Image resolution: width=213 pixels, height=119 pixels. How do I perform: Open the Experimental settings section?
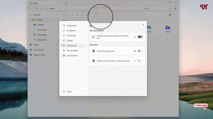(x=73, y=56)
